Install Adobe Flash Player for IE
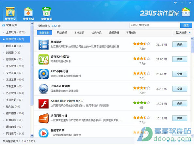This screenshot has height=145, width=194. click(180, 103)
